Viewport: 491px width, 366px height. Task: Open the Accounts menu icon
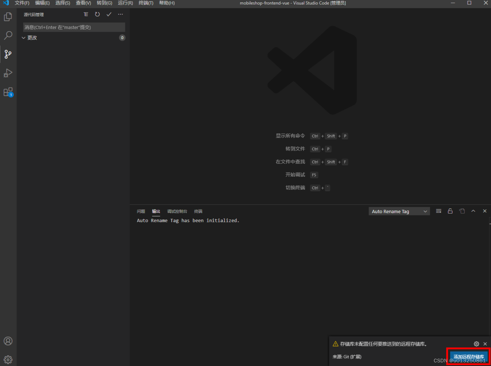click(x=8, y=341)
